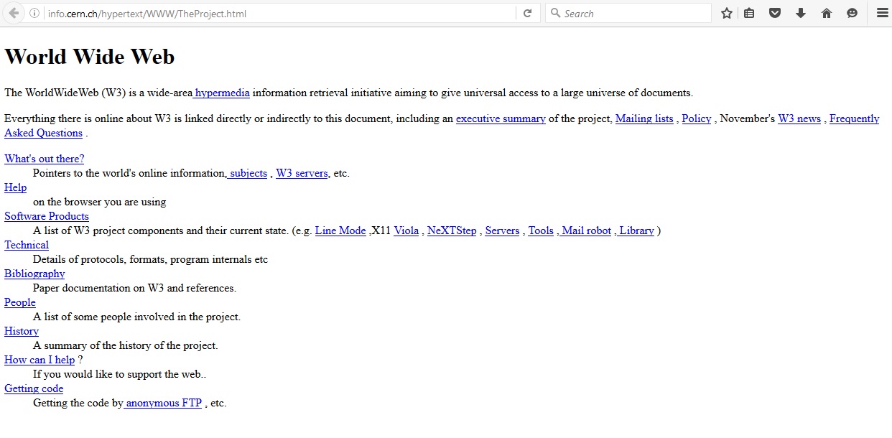Open the executive summary link
Viewport: 892px width, 438px height.
tap(501, 118)
